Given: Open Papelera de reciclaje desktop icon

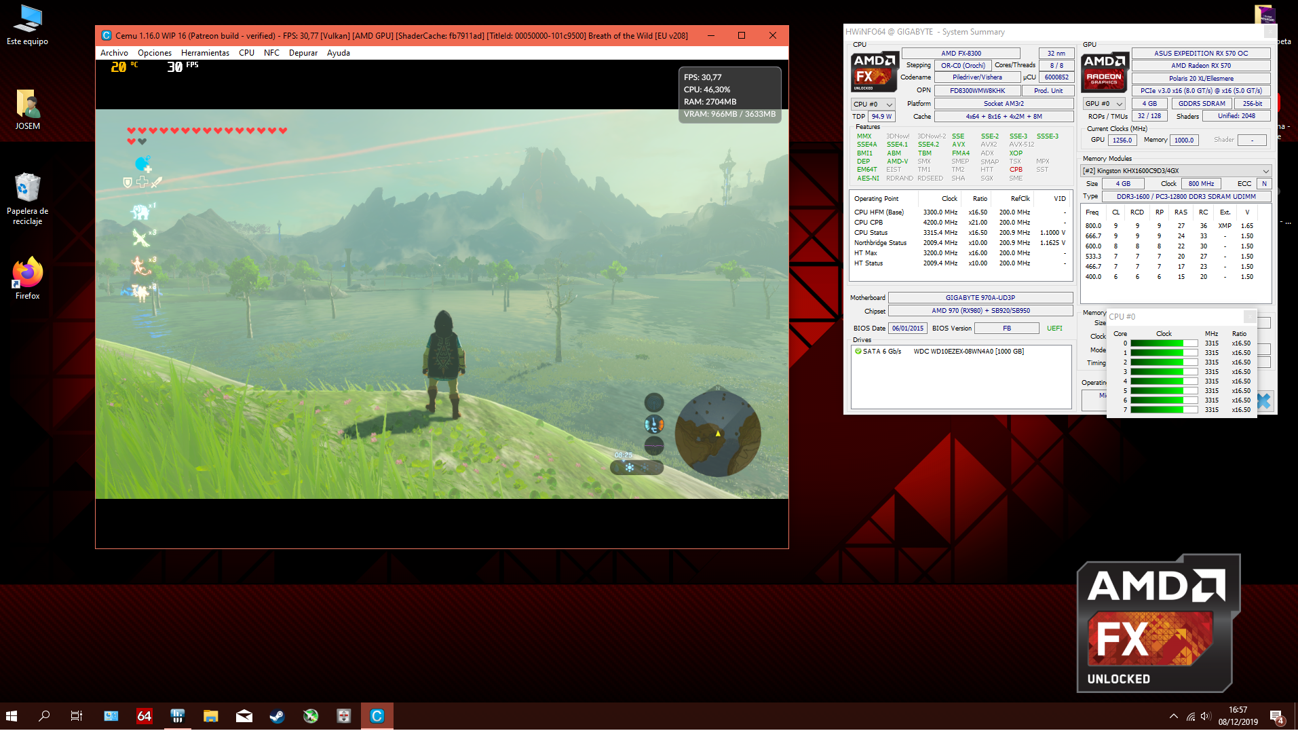Looking at the screenshot, I should (x=27, y=198).
